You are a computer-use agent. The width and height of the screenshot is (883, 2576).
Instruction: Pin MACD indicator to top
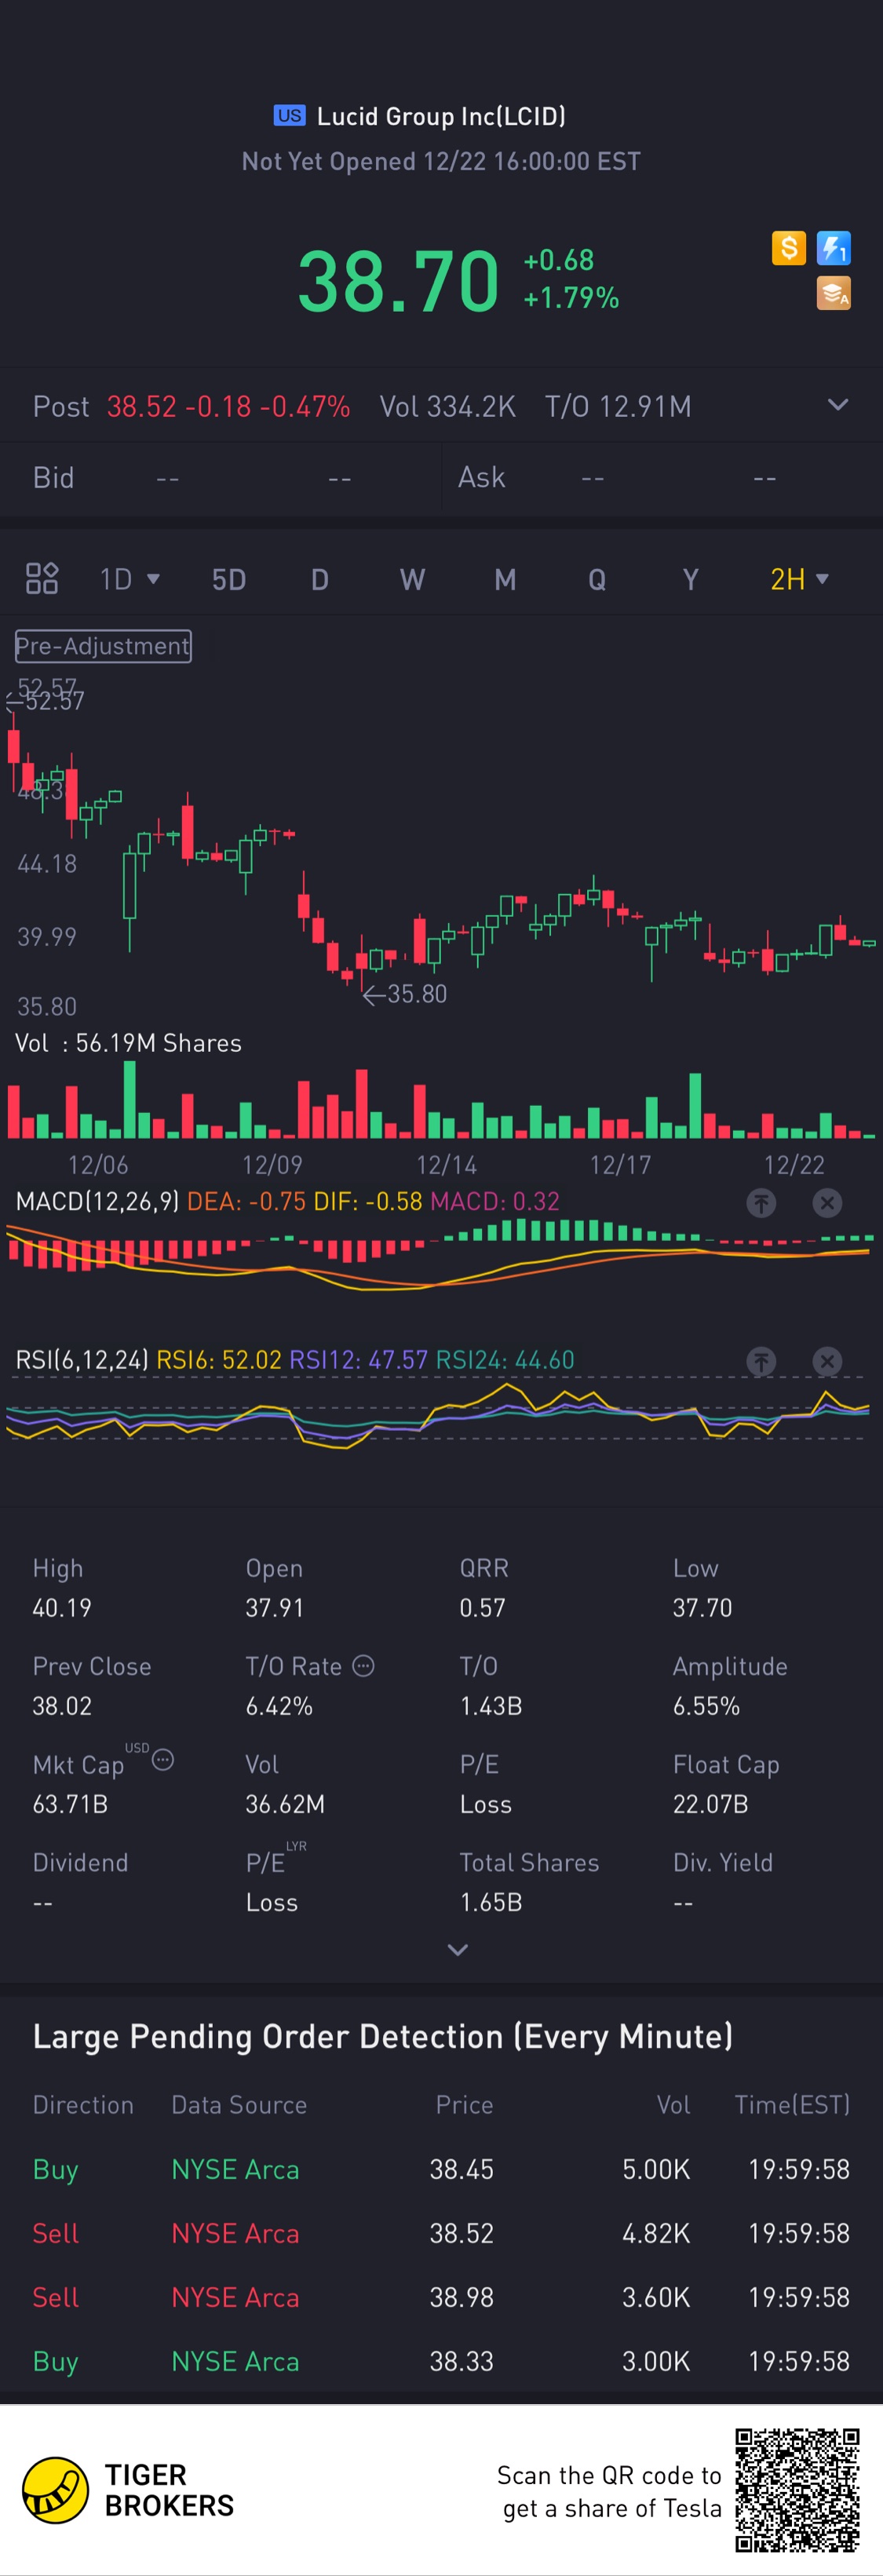tap(761, 1203)
